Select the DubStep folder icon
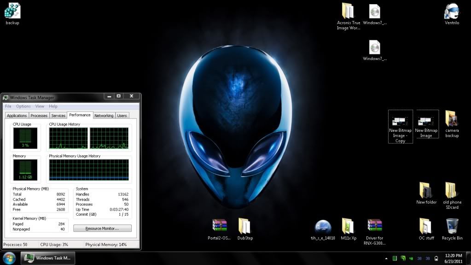Screen dimensions: 471x265 coord(245,226)
